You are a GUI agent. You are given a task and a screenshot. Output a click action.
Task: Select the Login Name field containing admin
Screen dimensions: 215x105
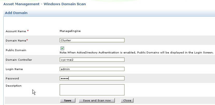point(92,69)
